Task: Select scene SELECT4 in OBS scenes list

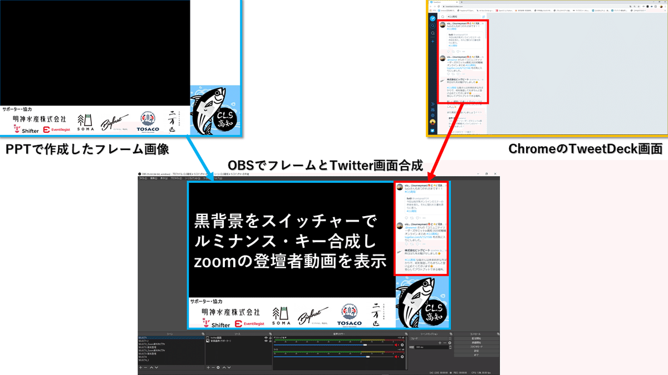Action: click(171, 357)
